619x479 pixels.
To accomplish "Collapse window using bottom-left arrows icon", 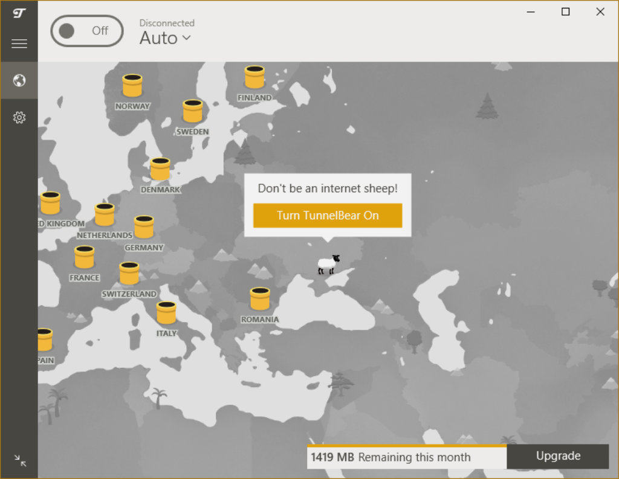I will click(x=20, y=461).
